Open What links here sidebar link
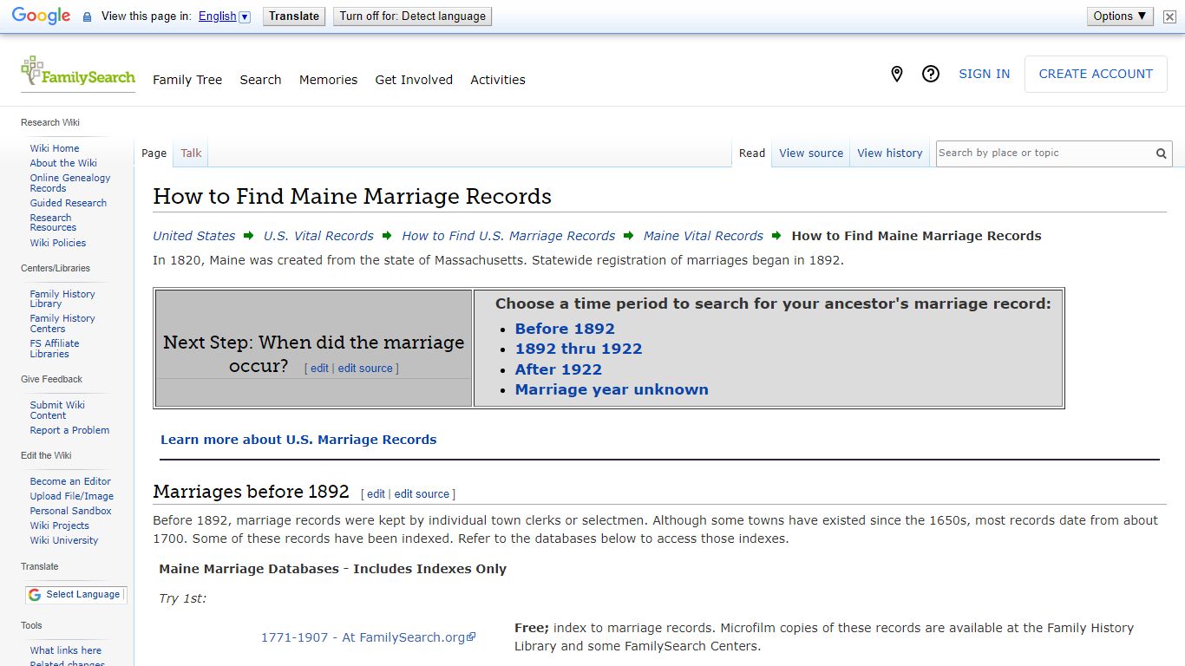This screenshot has height=666, width=1185. pyautogui.click(x=66, y=650)
